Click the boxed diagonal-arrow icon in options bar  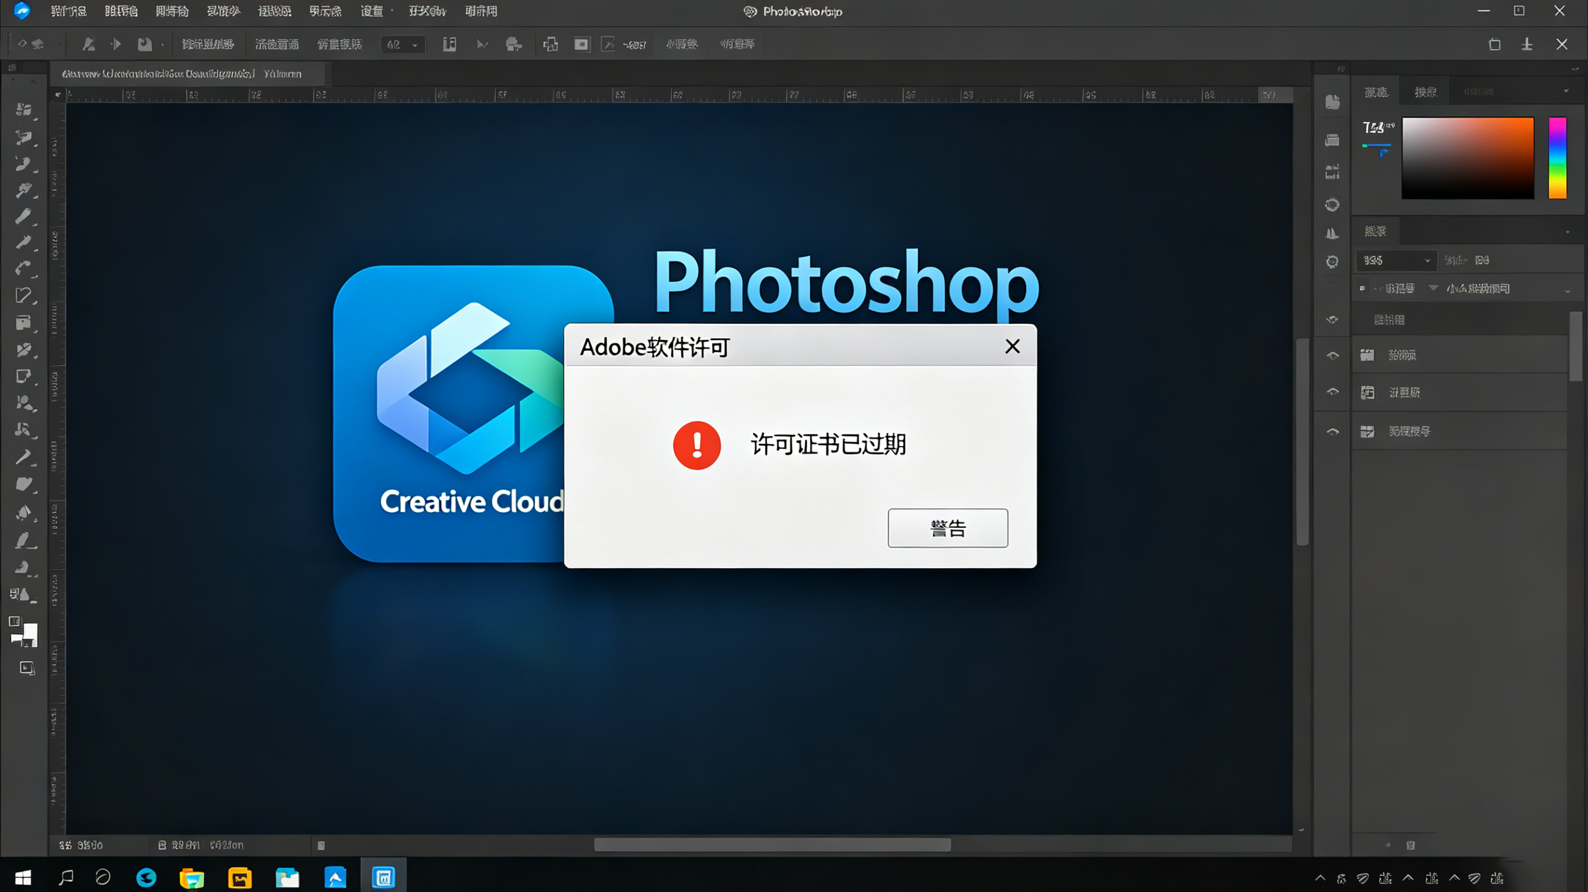tap(608, 44)
